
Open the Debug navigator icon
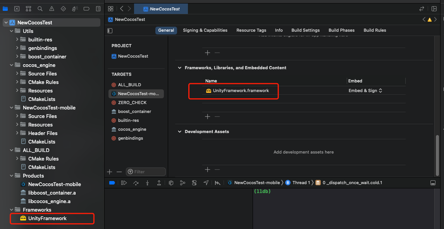[75, 9]
